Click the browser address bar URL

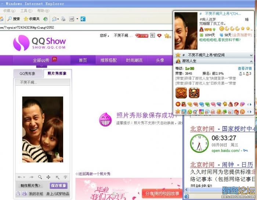[27, 27]
